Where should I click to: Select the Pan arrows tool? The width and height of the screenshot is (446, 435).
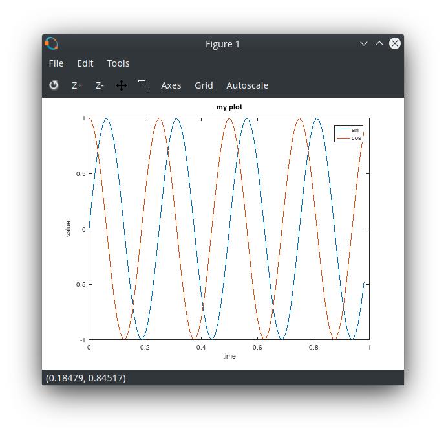[122, 85]
